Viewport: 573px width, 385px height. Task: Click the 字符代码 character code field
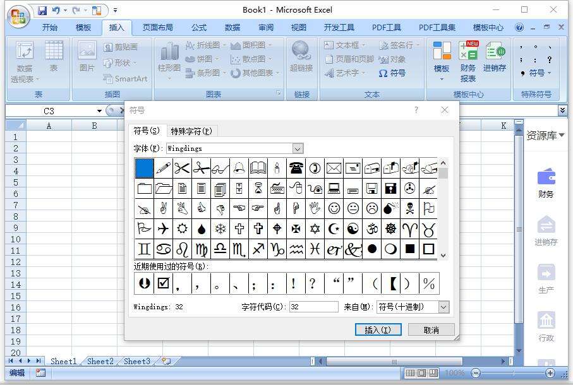[313, 307]
